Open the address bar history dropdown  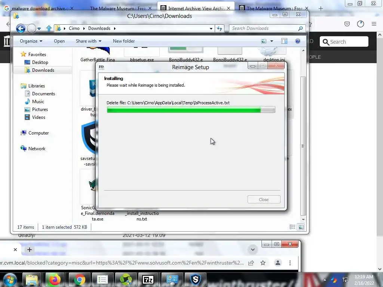pyautogui.click(x=211, y=28)
